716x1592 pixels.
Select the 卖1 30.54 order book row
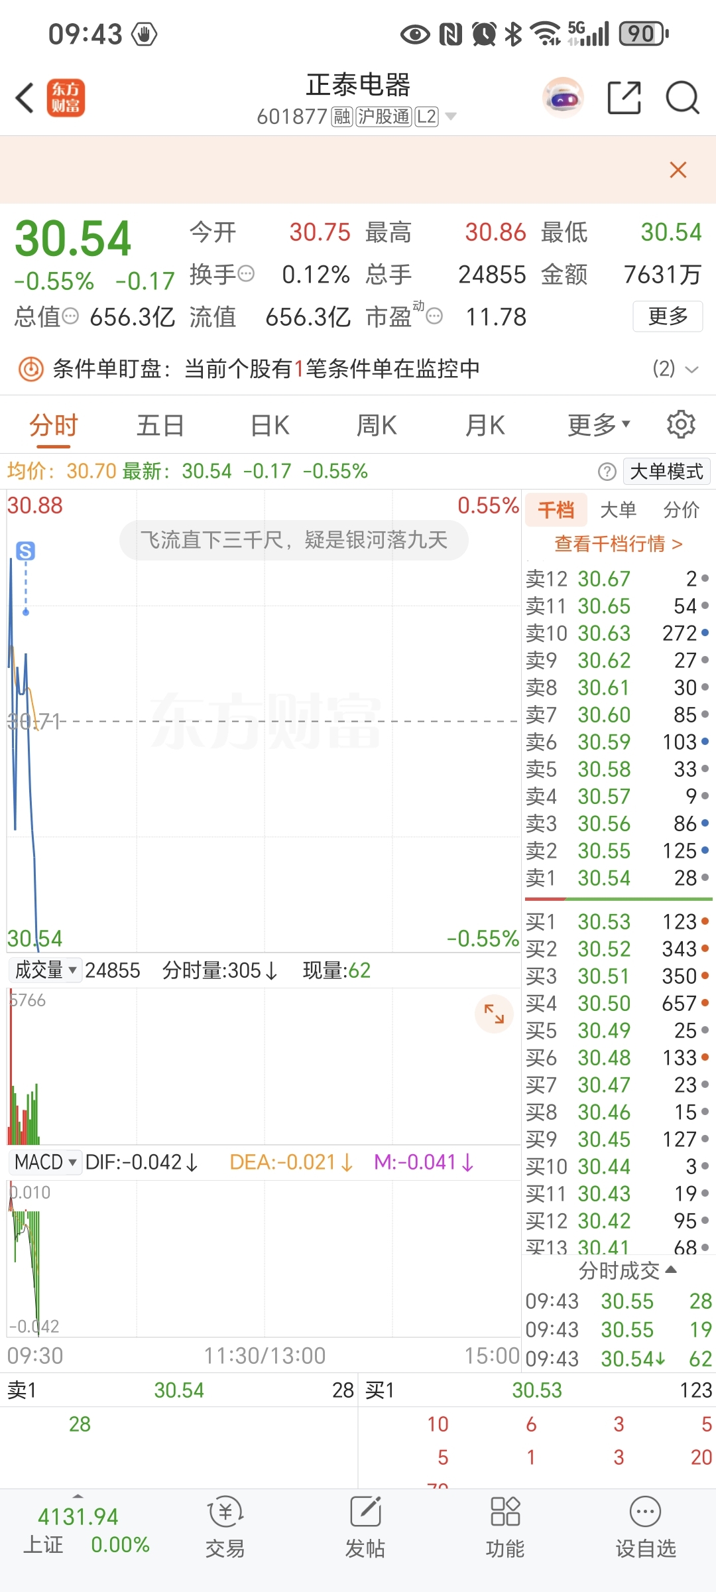click(x=617, y=878)
